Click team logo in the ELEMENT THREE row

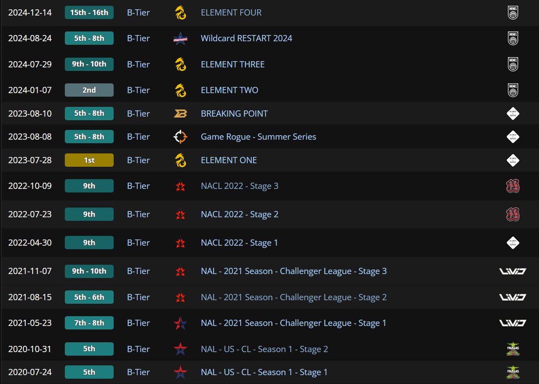coord(512,64)
